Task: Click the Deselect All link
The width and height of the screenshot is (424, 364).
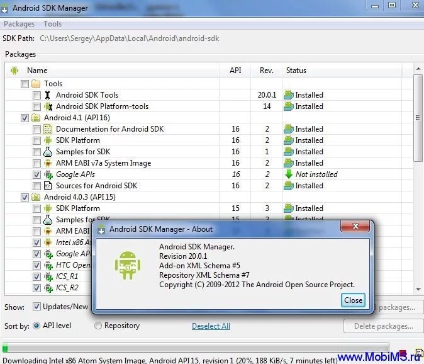Action: coord(211,326)
